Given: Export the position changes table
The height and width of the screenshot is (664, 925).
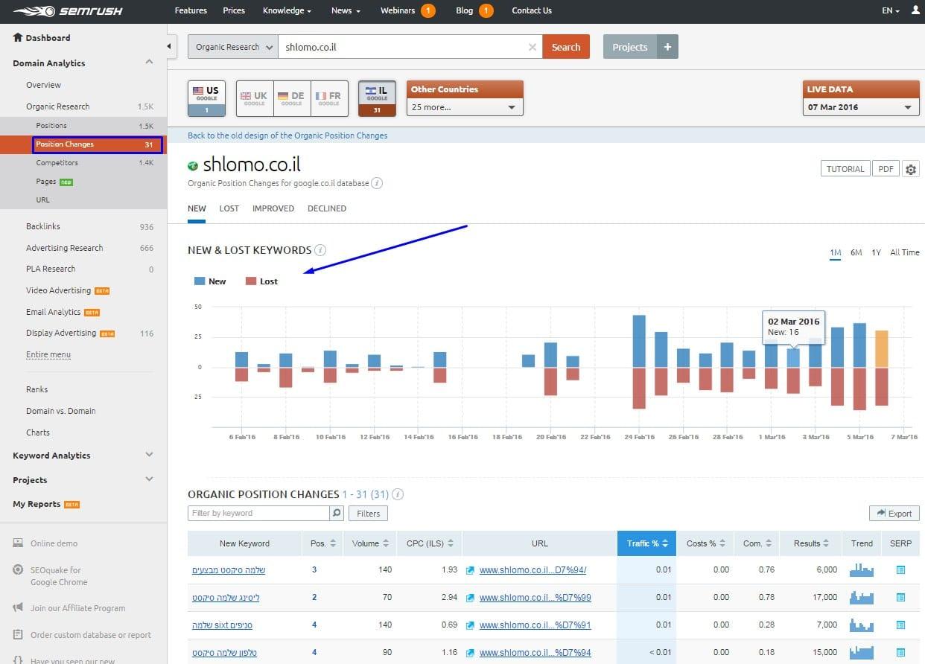Looking at the screenshot, I should pyautogui.click(x=894, y=513).
